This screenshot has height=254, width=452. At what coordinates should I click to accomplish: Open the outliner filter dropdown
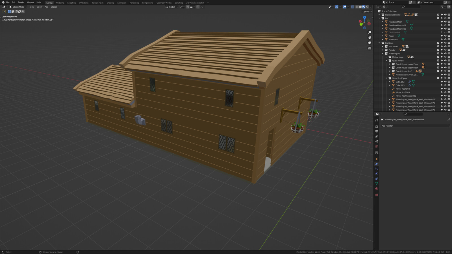pos(443,7)
